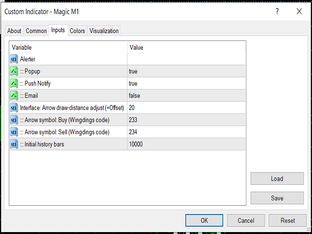Confirm with the OK button

[x=204, y=220]
